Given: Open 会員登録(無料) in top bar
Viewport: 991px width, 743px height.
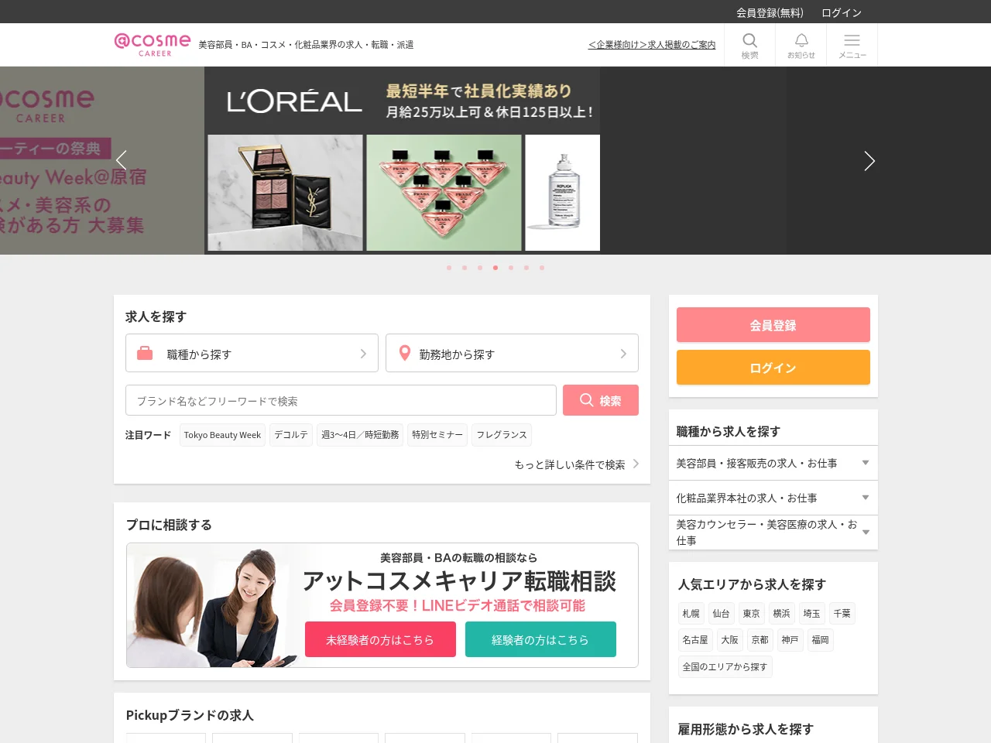Looking at the screenshot, I should [770, 12].
